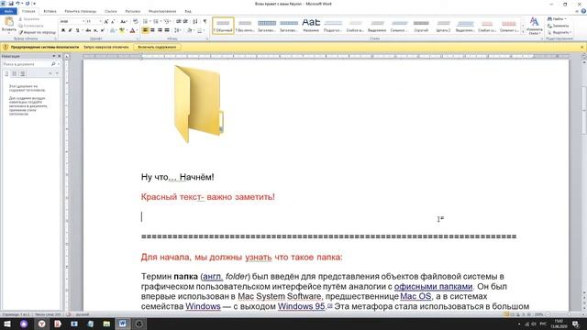The image size is (587, 330).
Task: Switch to the Page Layout (Разметка страницы) tab
Action: click(x=81, y=11)
